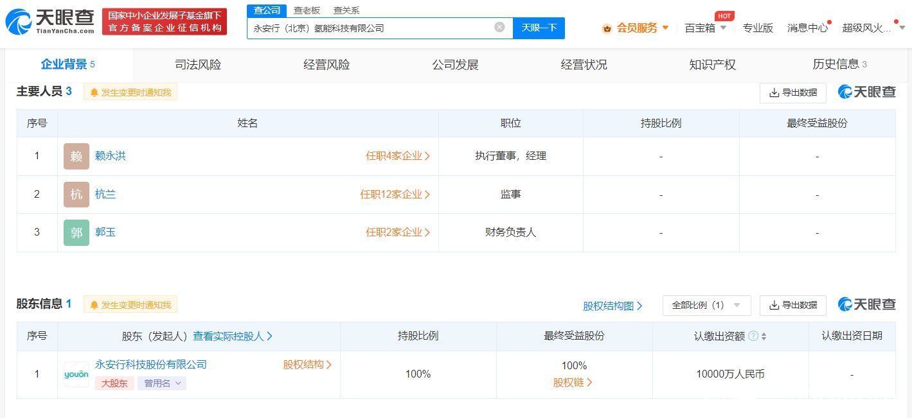This screenshot has height=418, width=912.
Task: Click the avatar of 郭玉
Action: click(76, 232)
